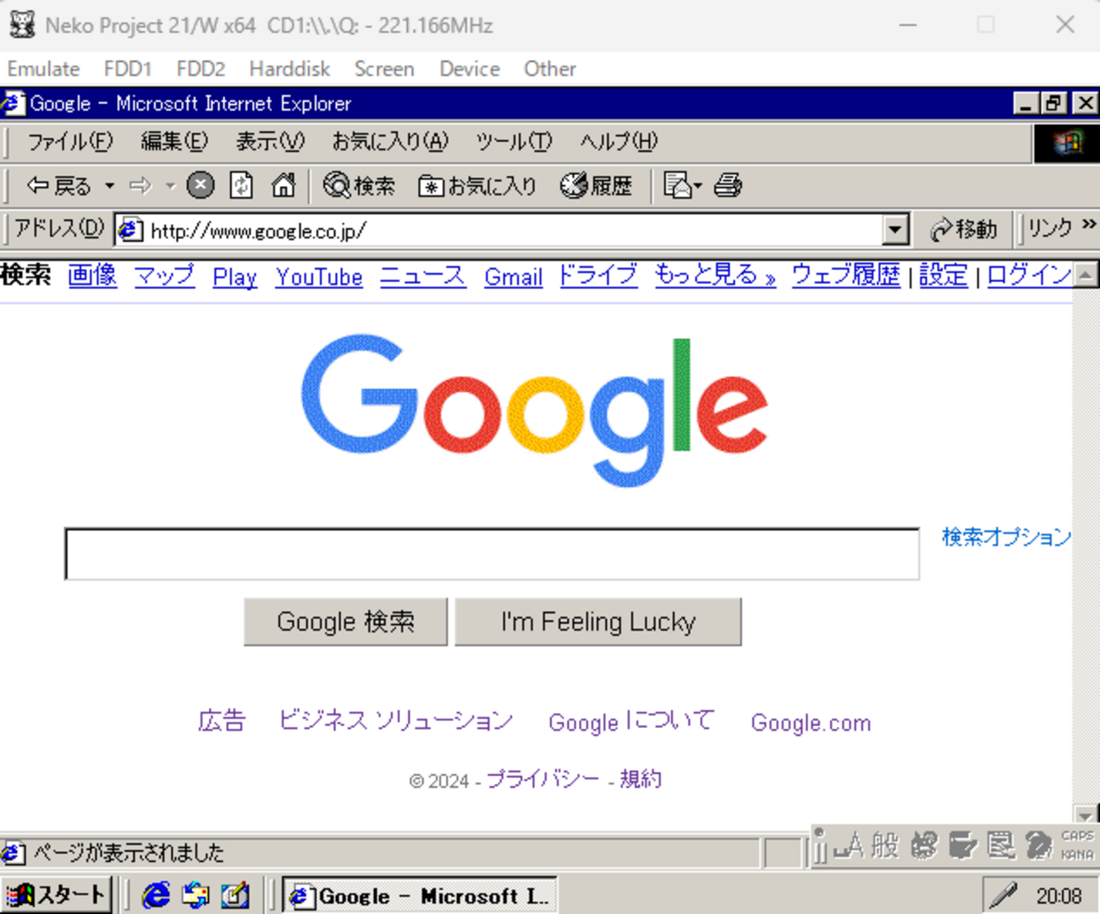Open the マップ (Maps) link
Viewport: 1100px width, 914px height.
pyautogui.click(x=165, y=276)
